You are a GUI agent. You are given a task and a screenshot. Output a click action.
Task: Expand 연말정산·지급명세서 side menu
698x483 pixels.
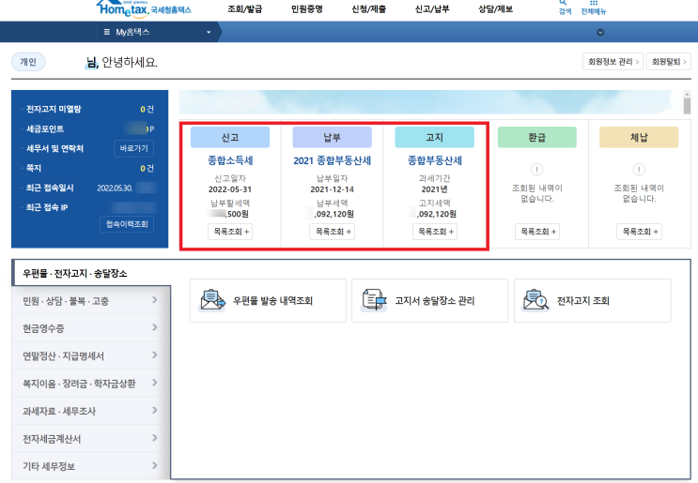[x=91, y=355]
